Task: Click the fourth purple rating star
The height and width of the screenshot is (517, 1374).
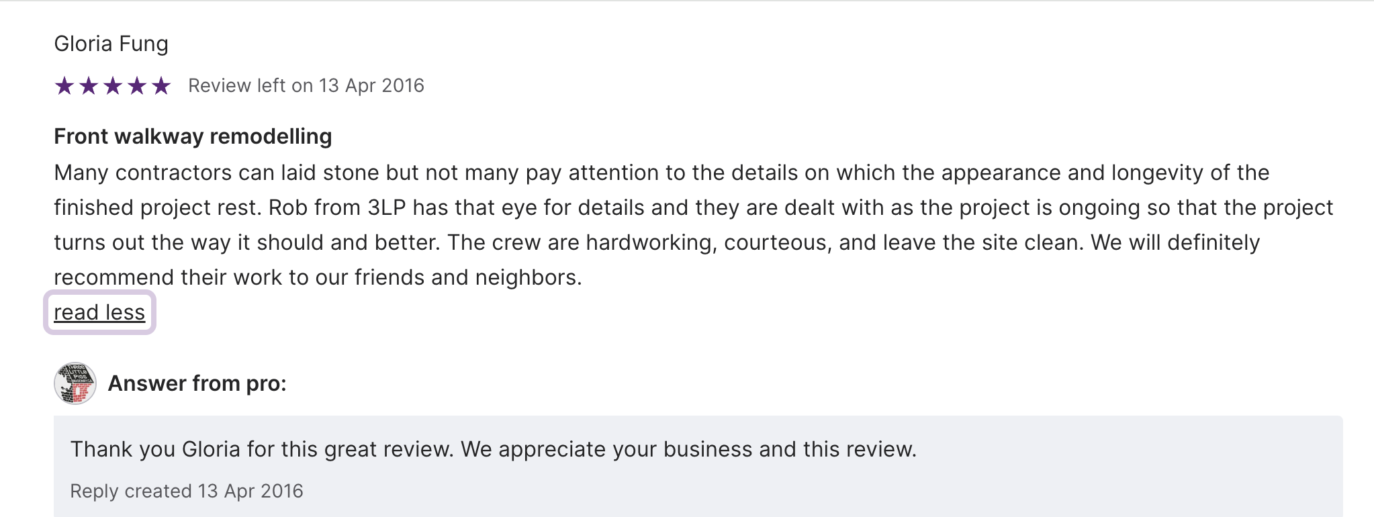Action: [137, 86]
